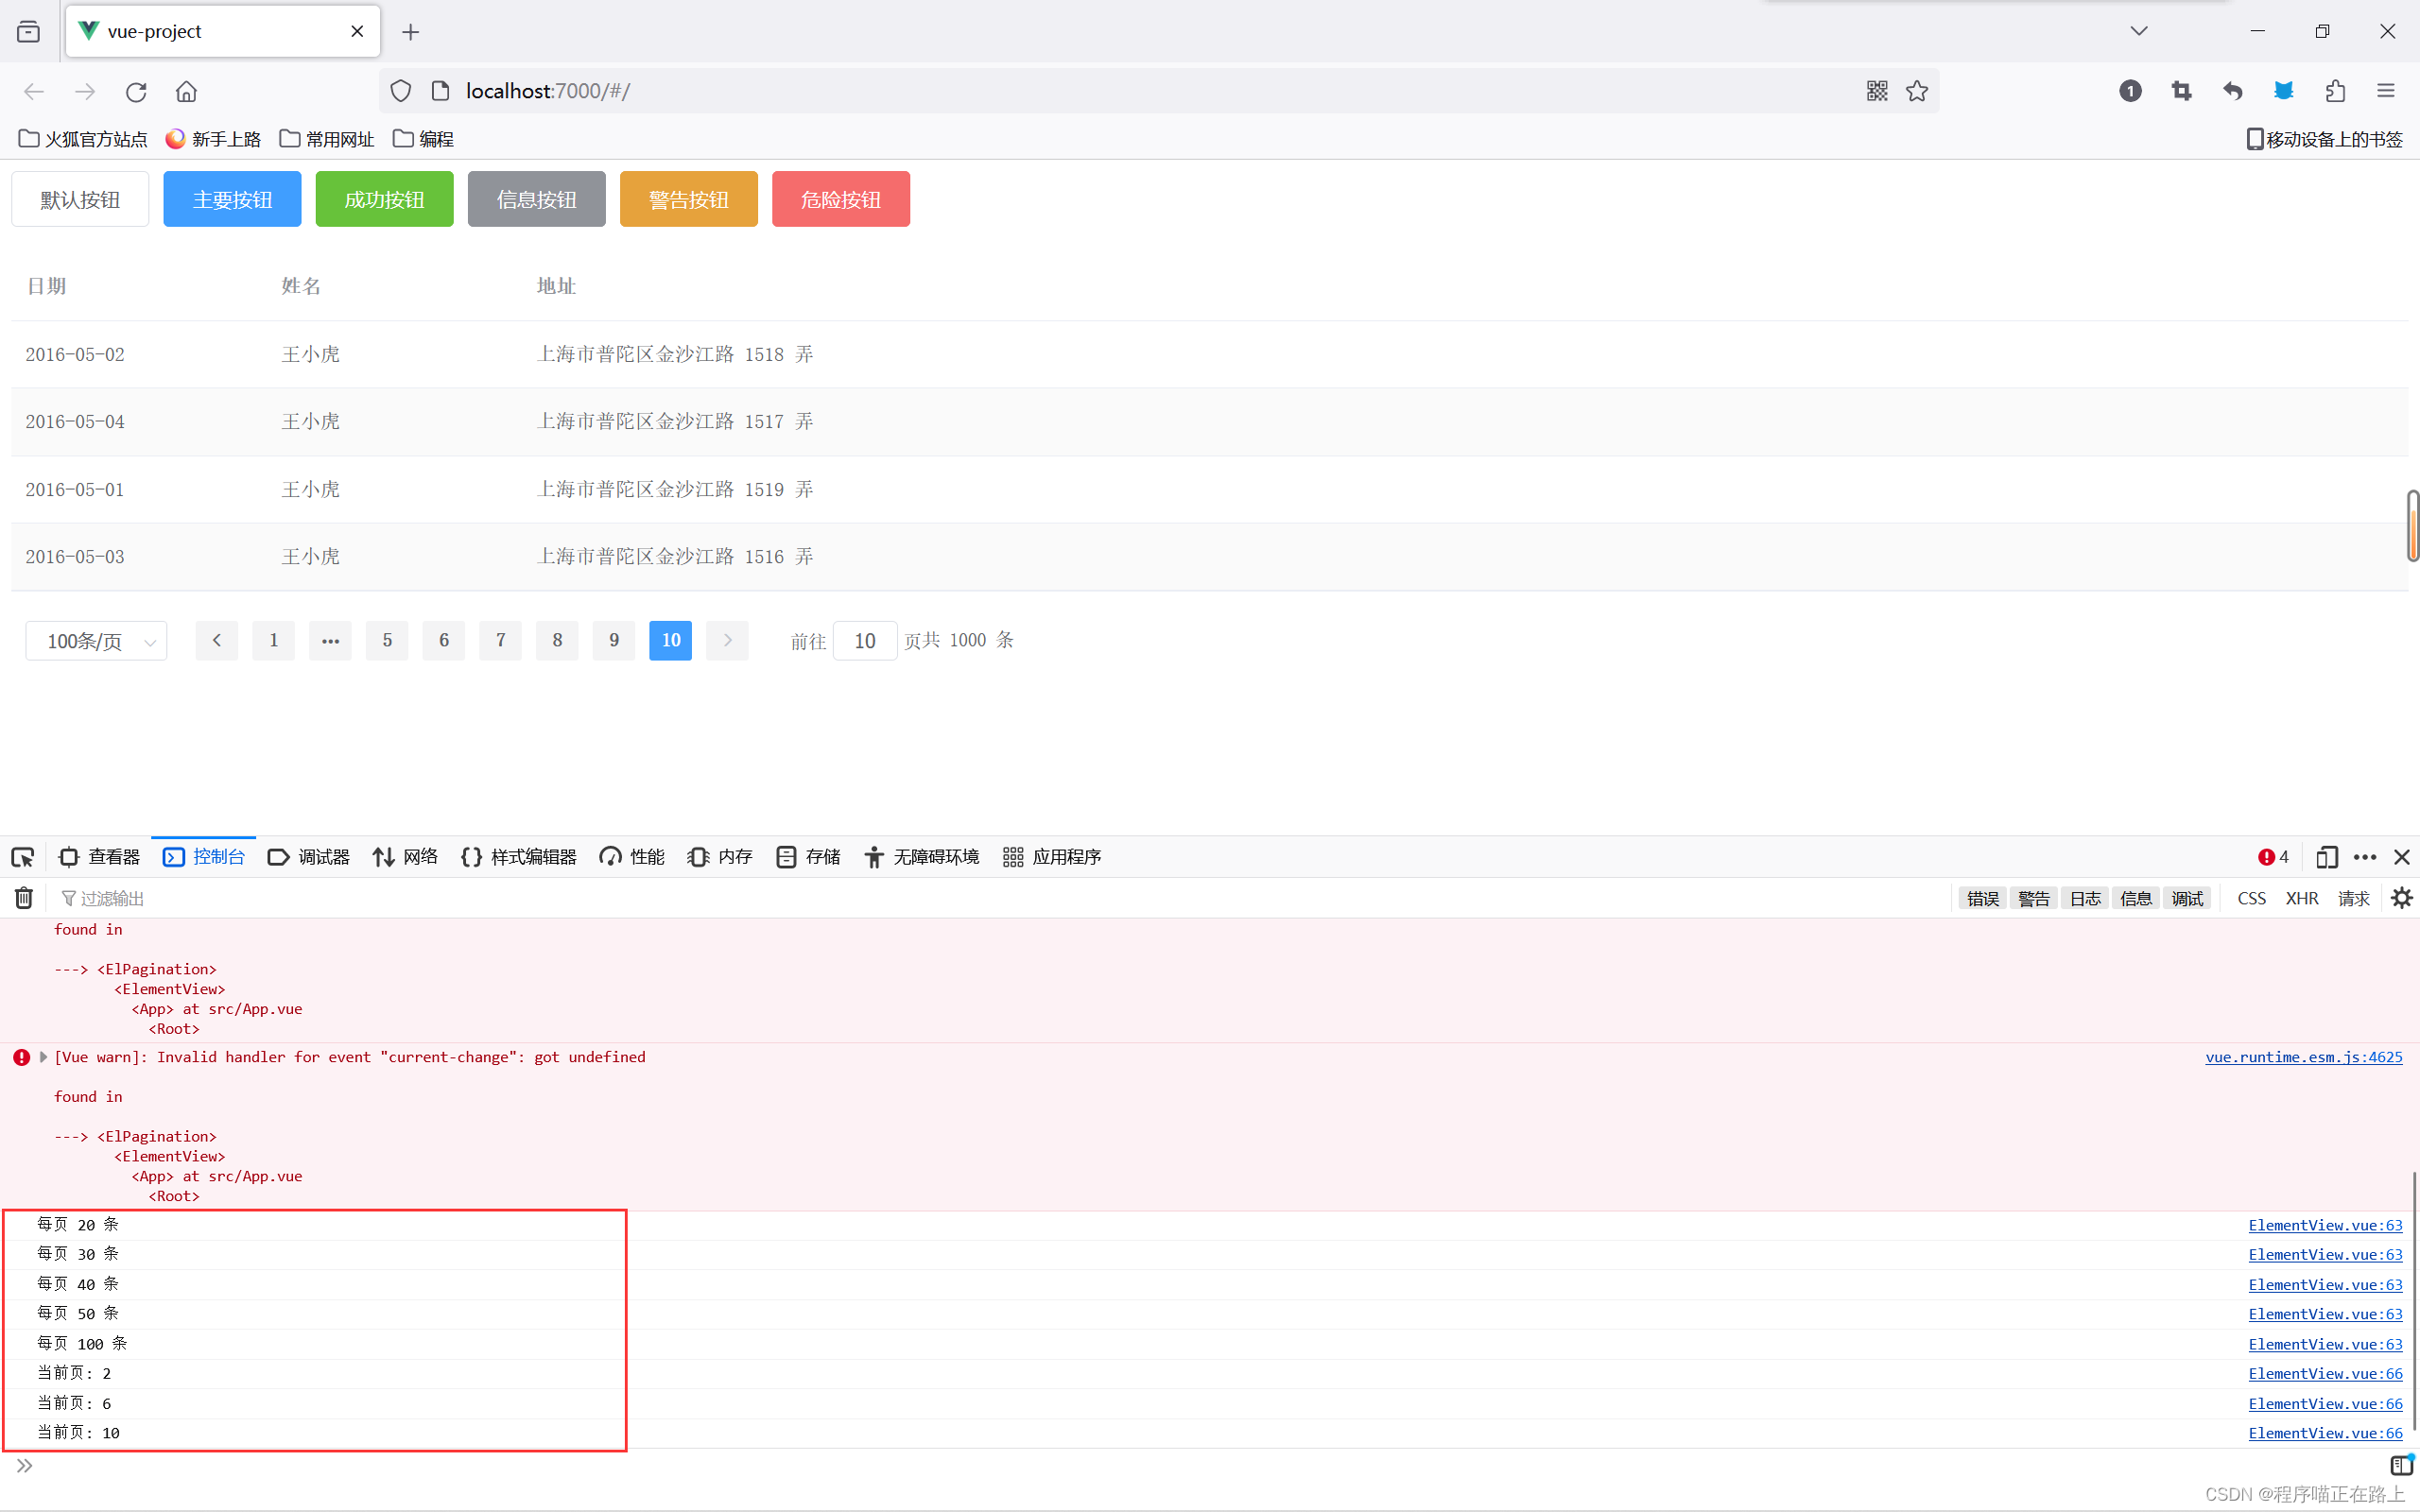Open the 新手上路 bookmark
This screenshot has height=1512, width=2420.
tap(213, 139)
